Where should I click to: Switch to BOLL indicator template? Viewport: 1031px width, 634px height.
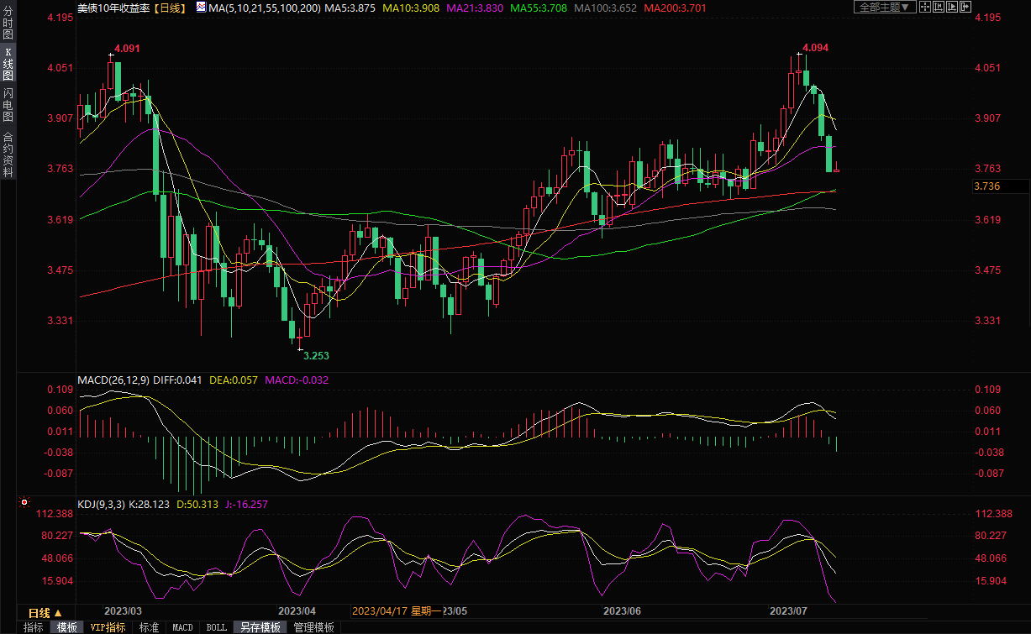216,627
